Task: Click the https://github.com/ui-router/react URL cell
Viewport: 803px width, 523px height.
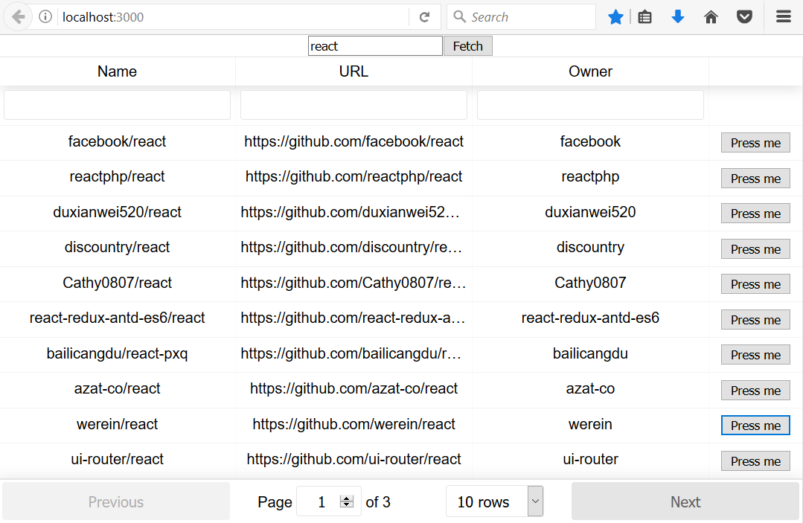Action: (x=354, y=460)
